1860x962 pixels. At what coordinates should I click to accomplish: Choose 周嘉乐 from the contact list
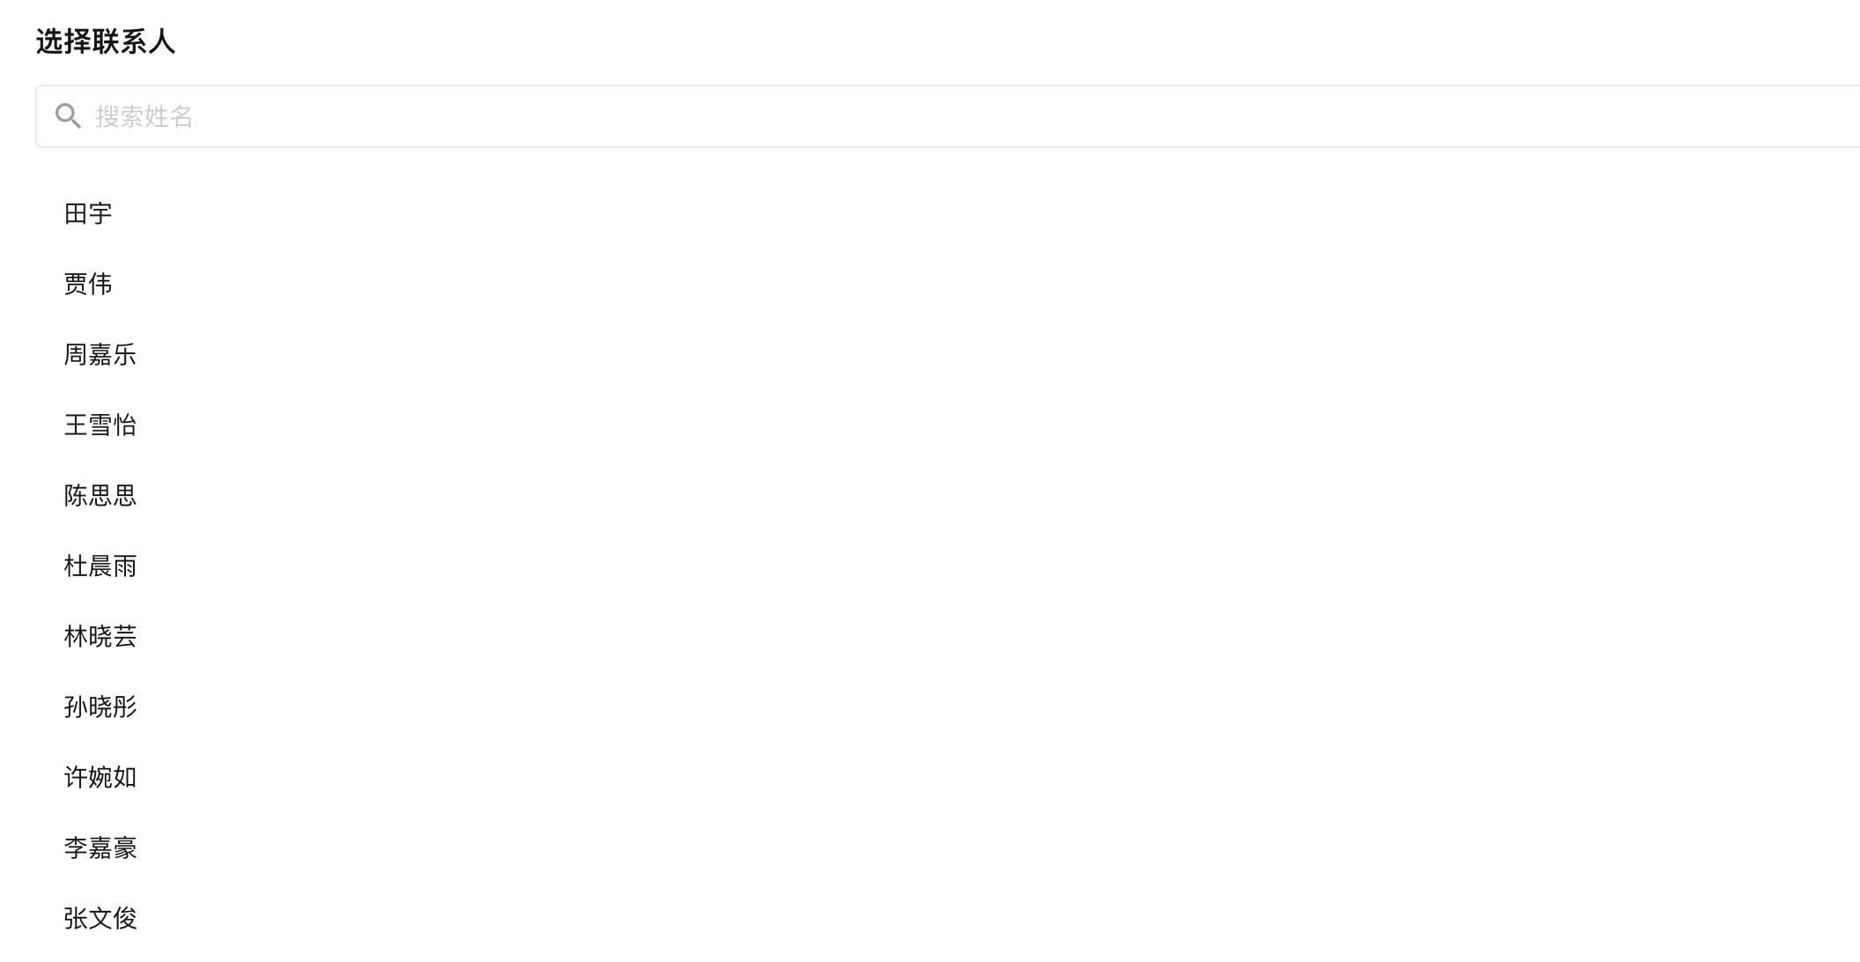click(x=948, y=354)
